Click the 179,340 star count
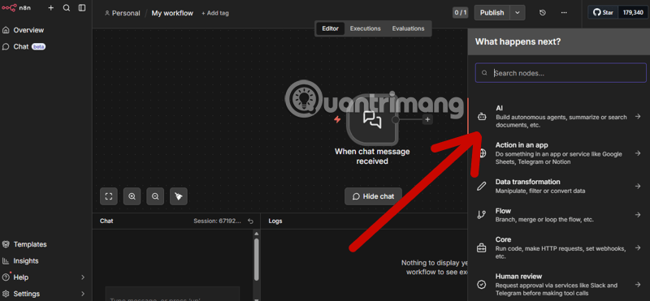This screenshot has width=650, height=301. 633,12
